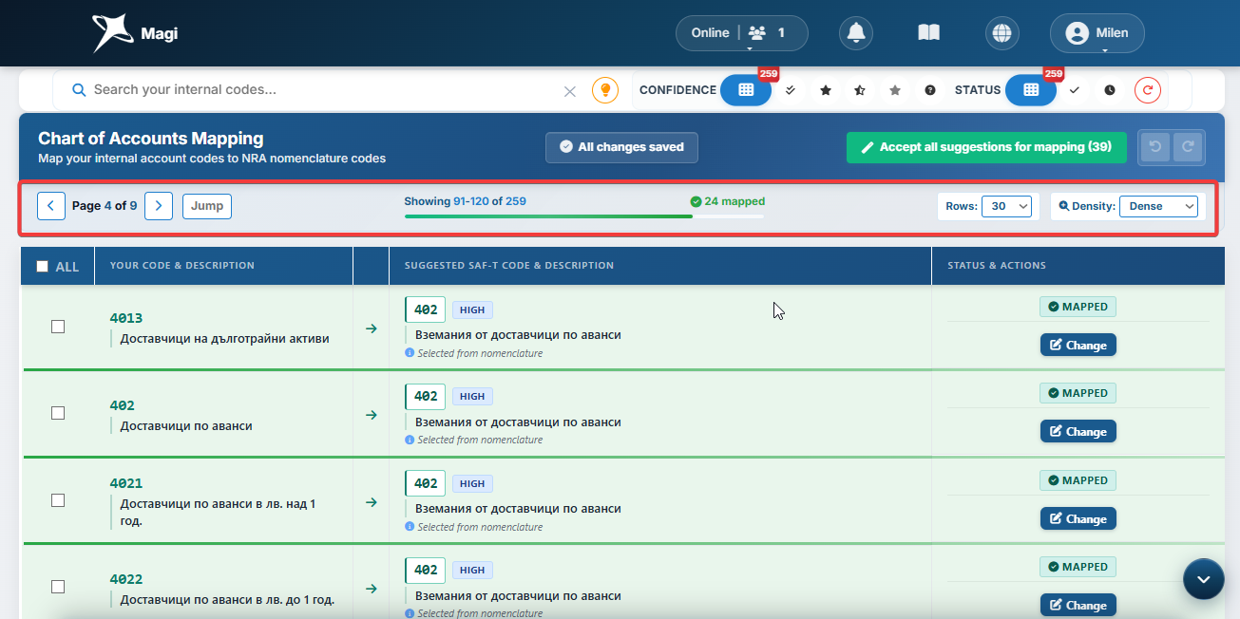The height and width of the screenshot is (619, 1240).
Task: Click MAPPED badge in row 4013
Action: 1078,307
